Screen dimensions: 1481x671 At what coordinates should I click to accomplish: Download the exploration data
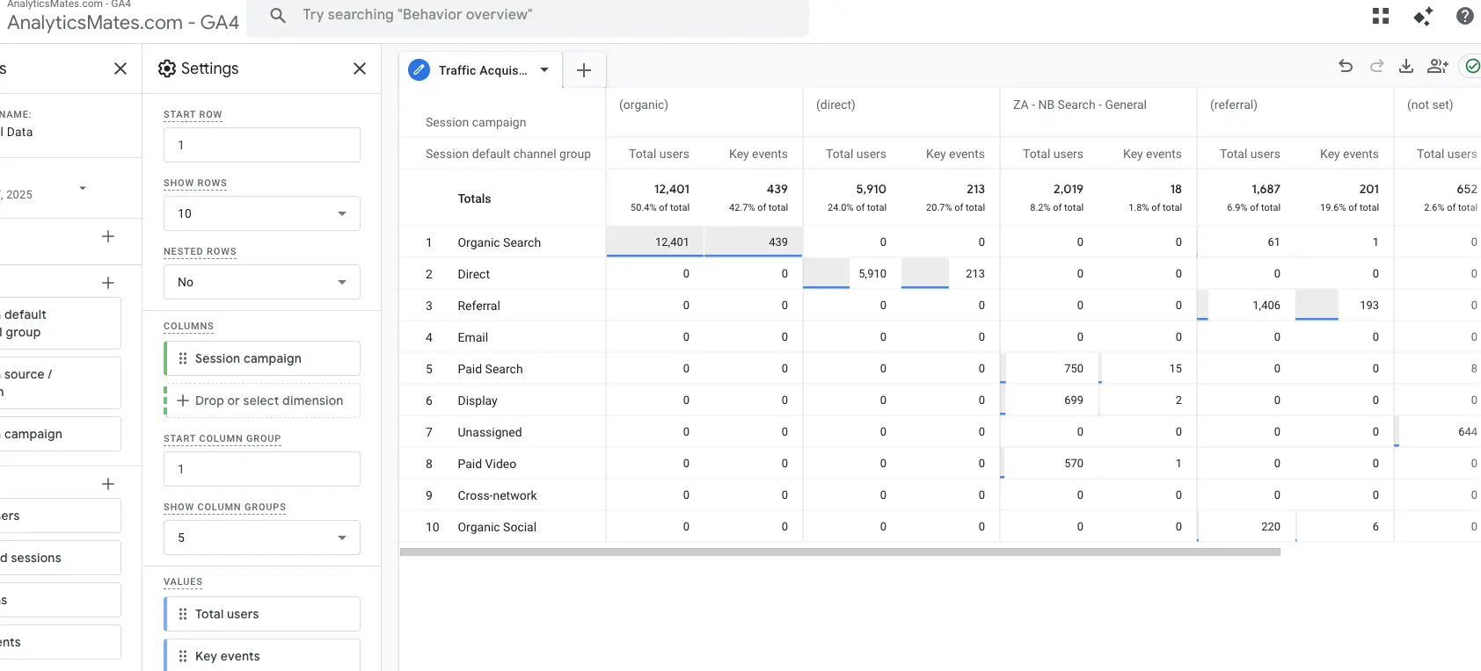tap(1406, 66)
